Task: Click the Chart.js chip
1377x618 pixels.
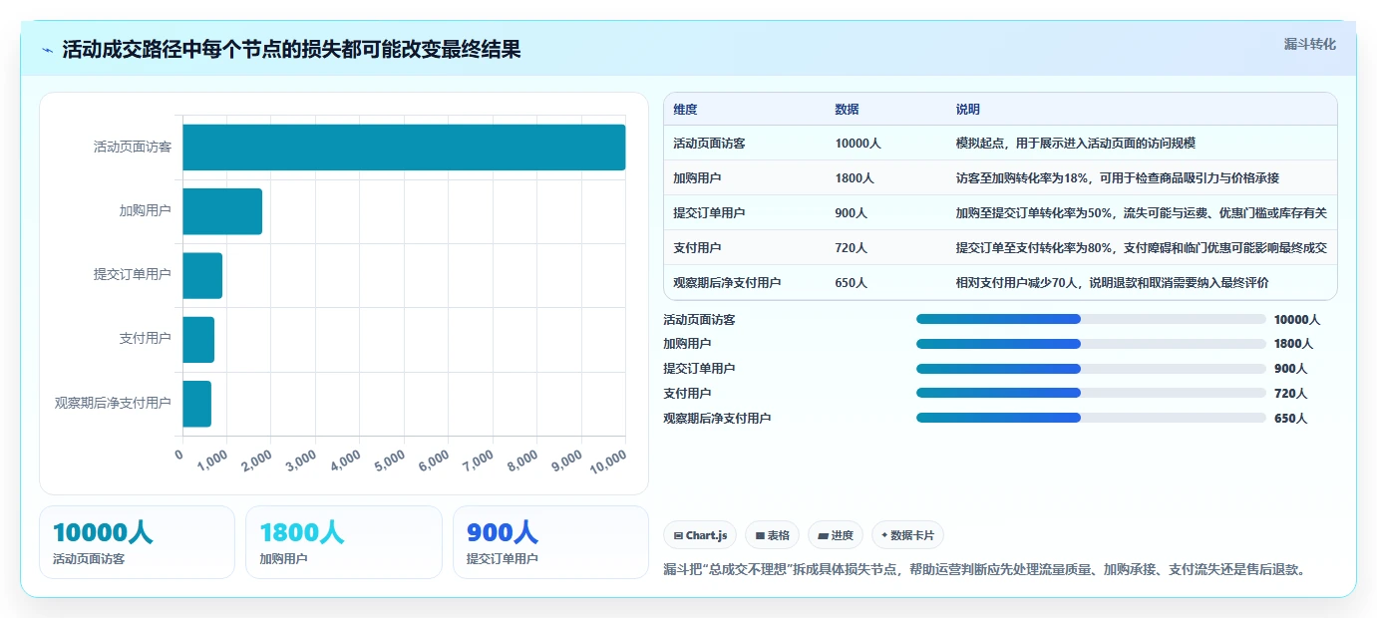Action: [x=700, y=535]
